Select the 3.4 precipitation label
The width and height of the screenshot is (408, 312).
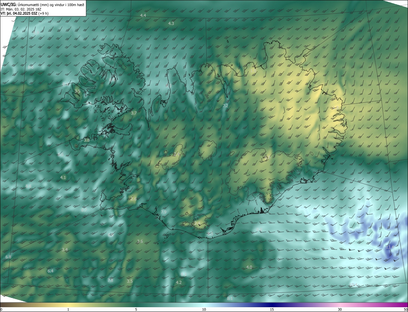(x=65, y=250)
